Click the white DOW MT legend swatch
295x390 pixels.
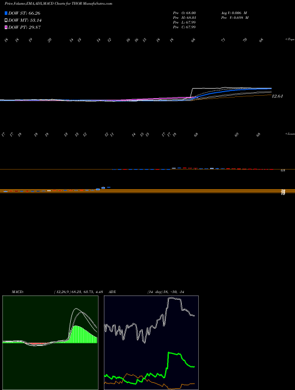6,21
